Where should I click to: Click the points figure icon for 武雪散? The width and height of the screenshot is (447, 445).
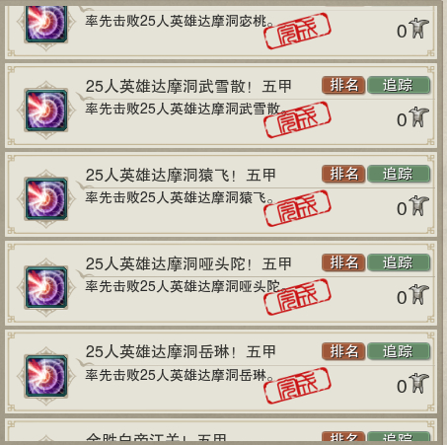[418, 116]
